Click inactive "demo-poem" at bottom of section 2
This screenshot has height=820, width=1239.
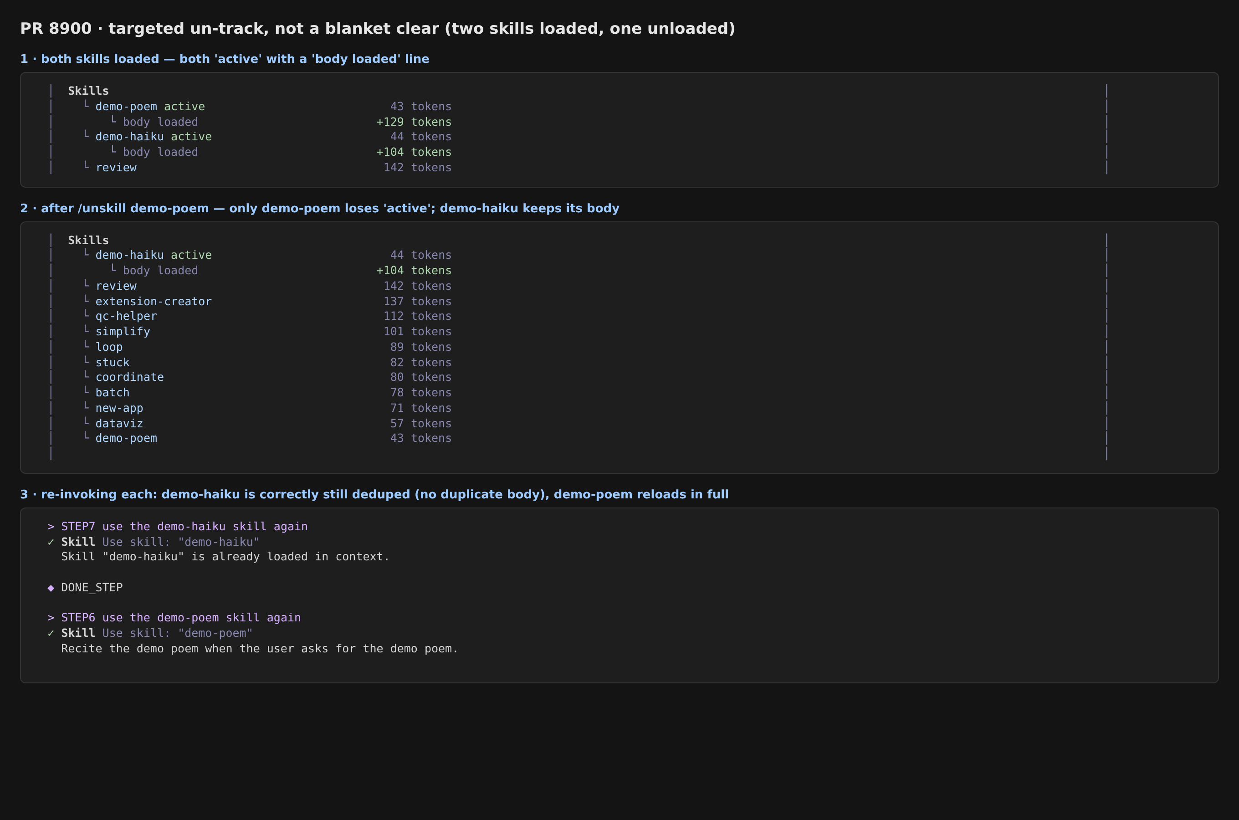(126, 438)
